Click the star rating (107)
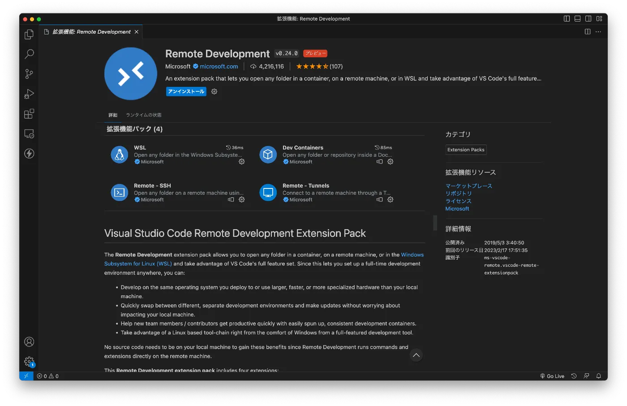The image size is (627, 406). [x=319, y=66]
